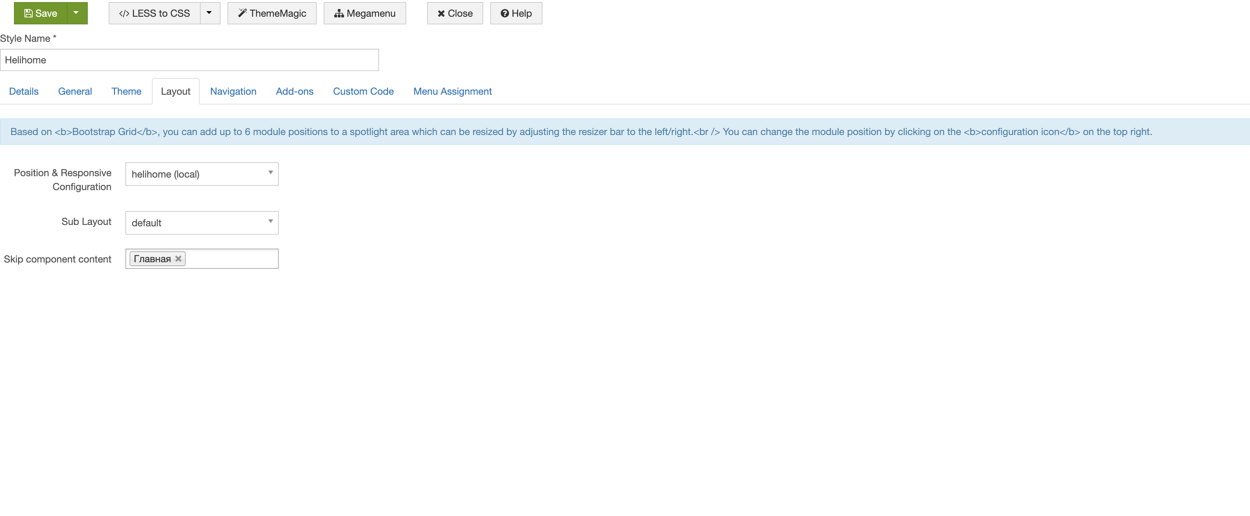Viewport: 1250px width, 516px height.
Task: Click in the Style Name field
Action: 189,60
